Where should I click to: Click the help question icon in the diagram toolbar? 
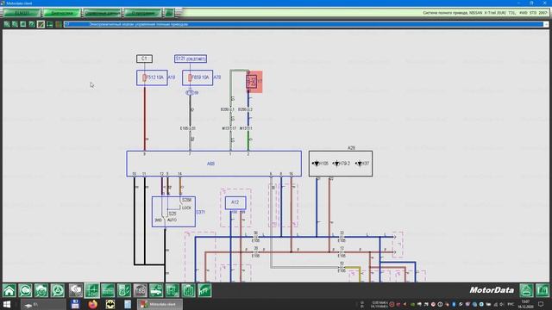(x=32, y=24)
